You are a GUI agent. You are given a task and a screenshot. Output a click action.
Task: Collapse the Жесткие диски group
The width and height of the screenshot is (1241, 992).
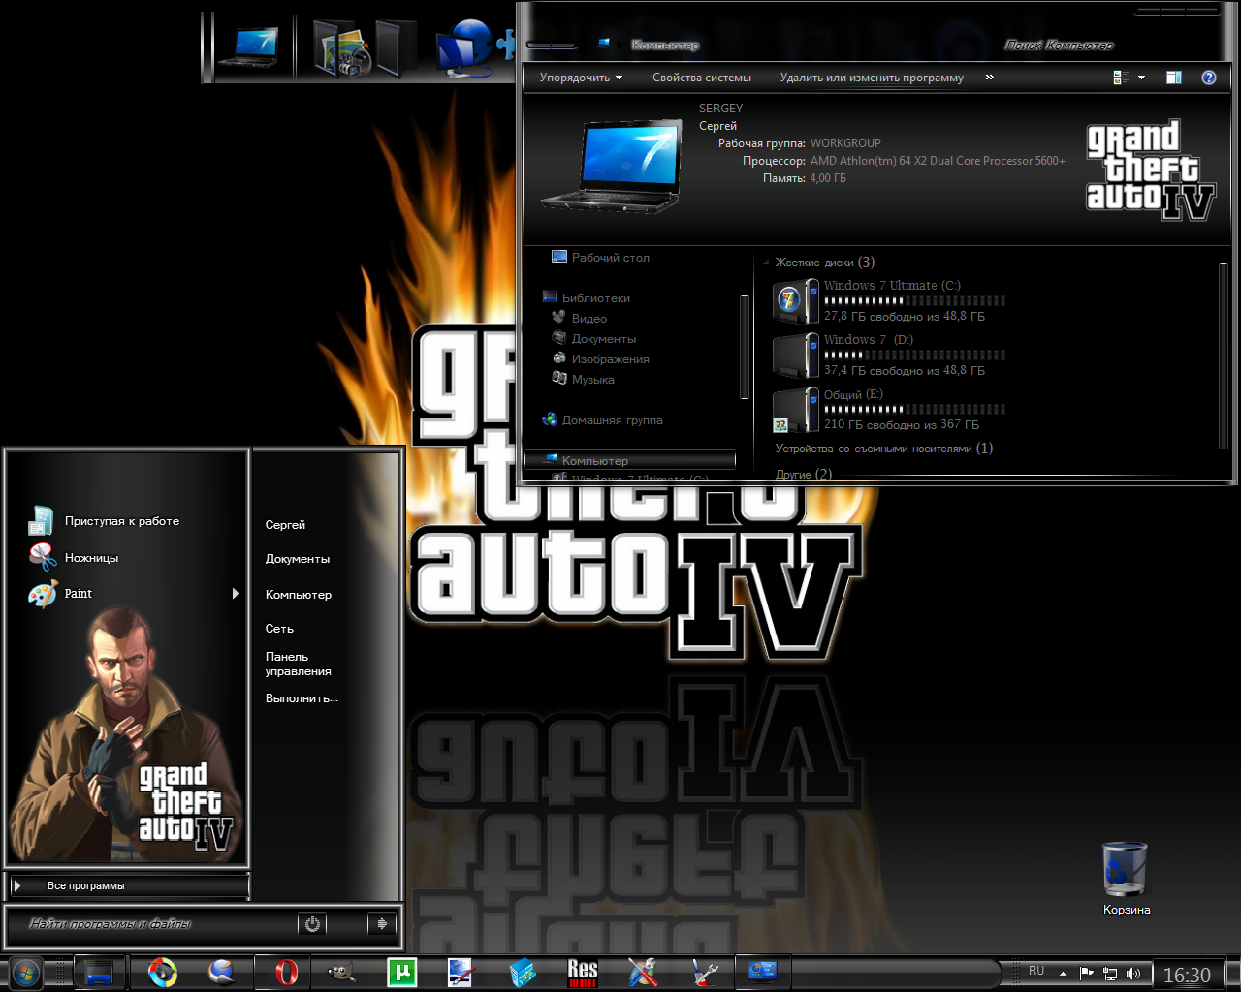[766, 263]
